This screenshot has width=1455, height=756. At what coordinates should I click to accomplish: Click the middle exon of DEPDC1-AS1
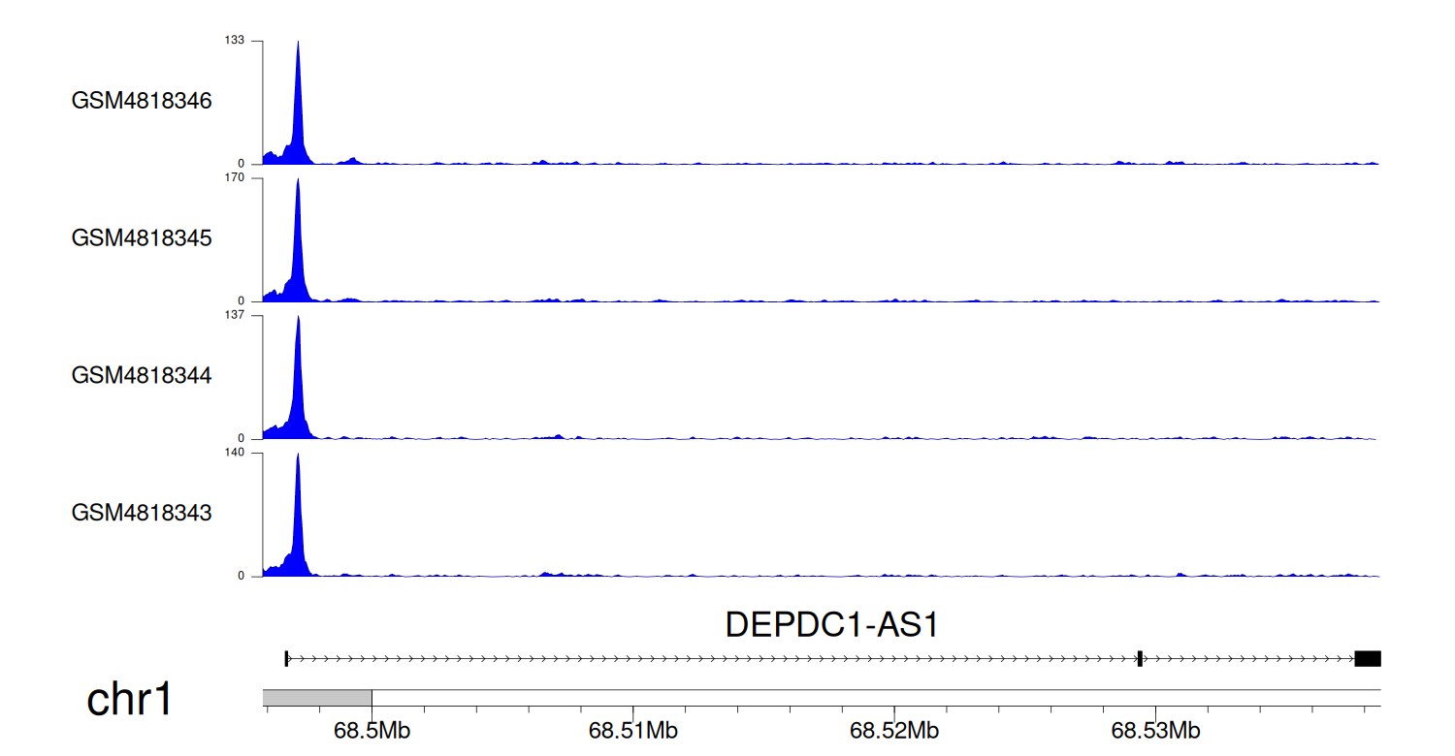click(x=1139, y=659)
